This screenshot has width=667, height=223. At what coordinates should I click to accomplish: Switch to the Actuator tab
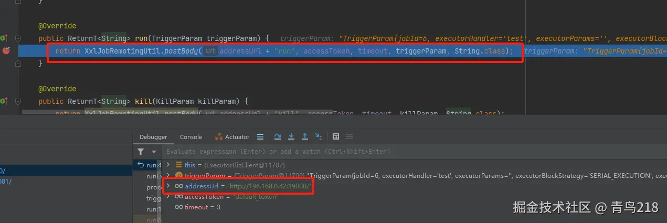pyautogui.click(x=232, y=137)
